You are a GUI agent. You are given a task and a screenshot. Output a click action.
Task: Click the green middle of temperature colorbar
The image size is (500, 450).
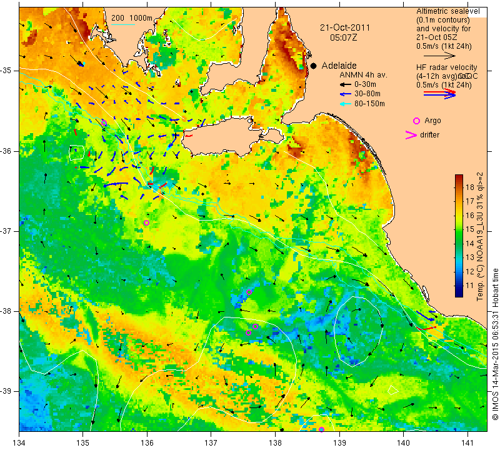coord(459,236)
